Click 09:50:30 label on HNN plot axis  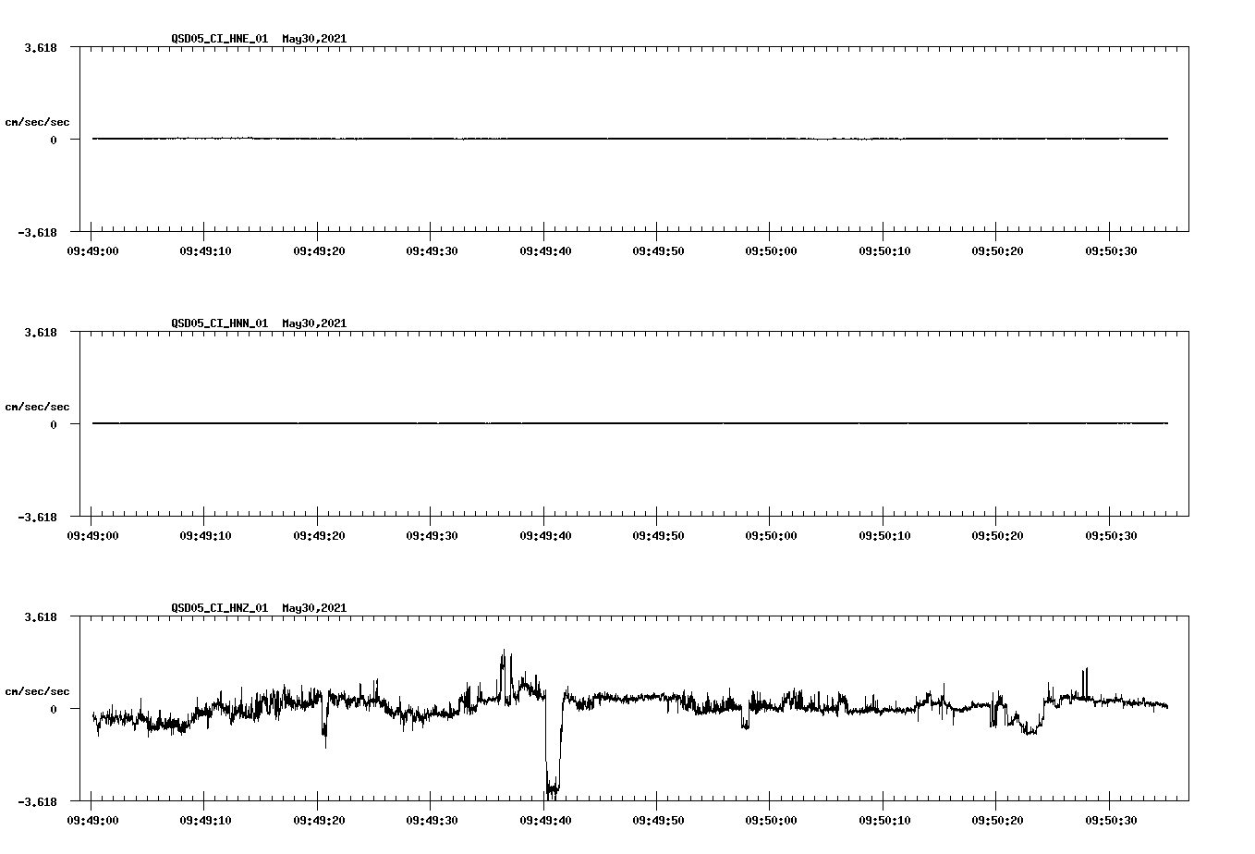coord(1111,535)
